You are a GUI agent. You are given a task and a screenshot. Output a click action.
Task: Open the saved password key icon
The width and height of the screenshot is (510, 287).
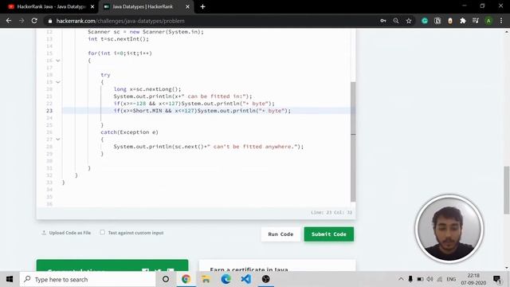(383, 21)
